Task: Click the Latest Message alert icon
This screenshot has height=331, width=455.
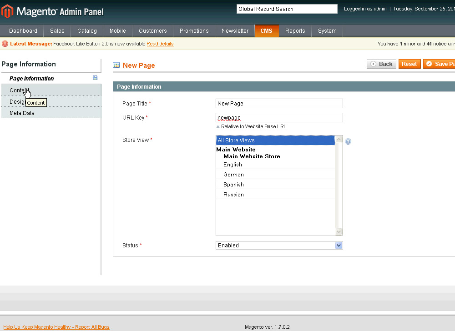Action: 5,44
